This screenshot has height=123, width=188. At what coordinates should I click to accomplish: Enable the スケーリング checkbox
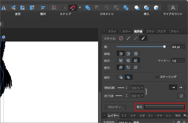pyautogui.click(x=157, y=77)
